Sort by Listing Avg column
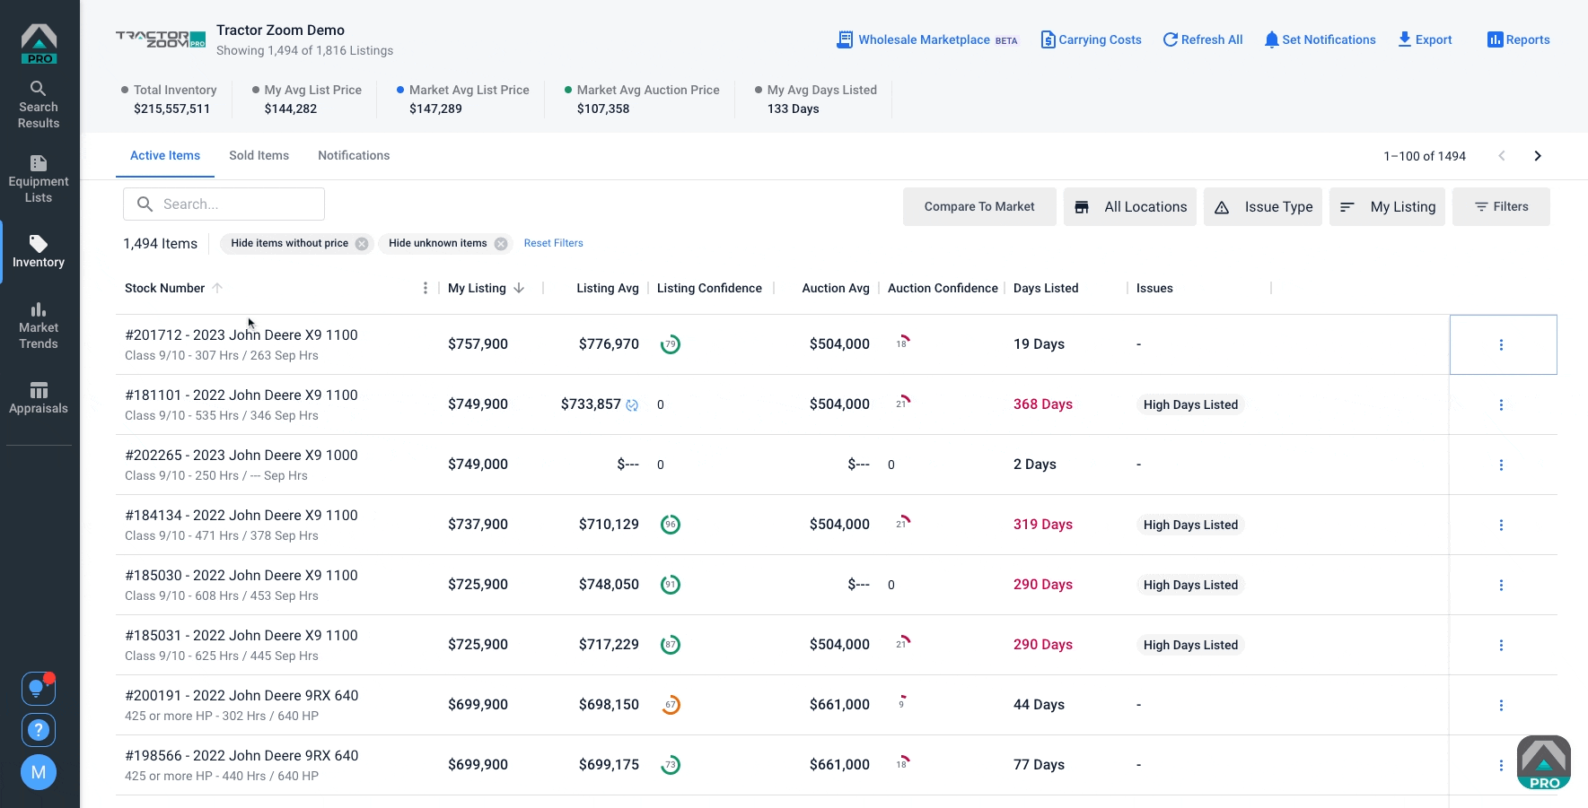The image size is (1588, 808). [x=608, y=288]
